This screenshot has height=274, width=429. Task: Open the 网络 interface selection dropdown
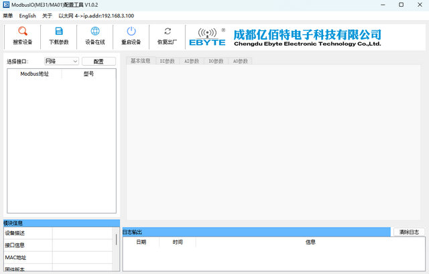pyautogui.click(x=62, y=61)
